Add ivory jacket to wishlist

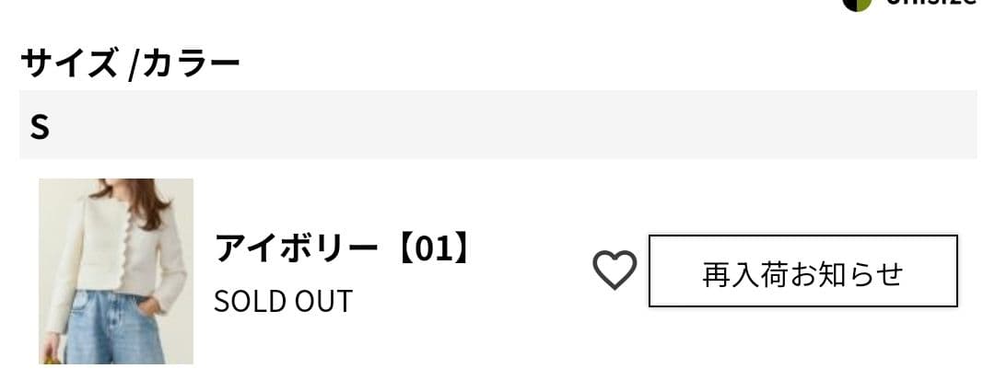click(x=614, y=271)
